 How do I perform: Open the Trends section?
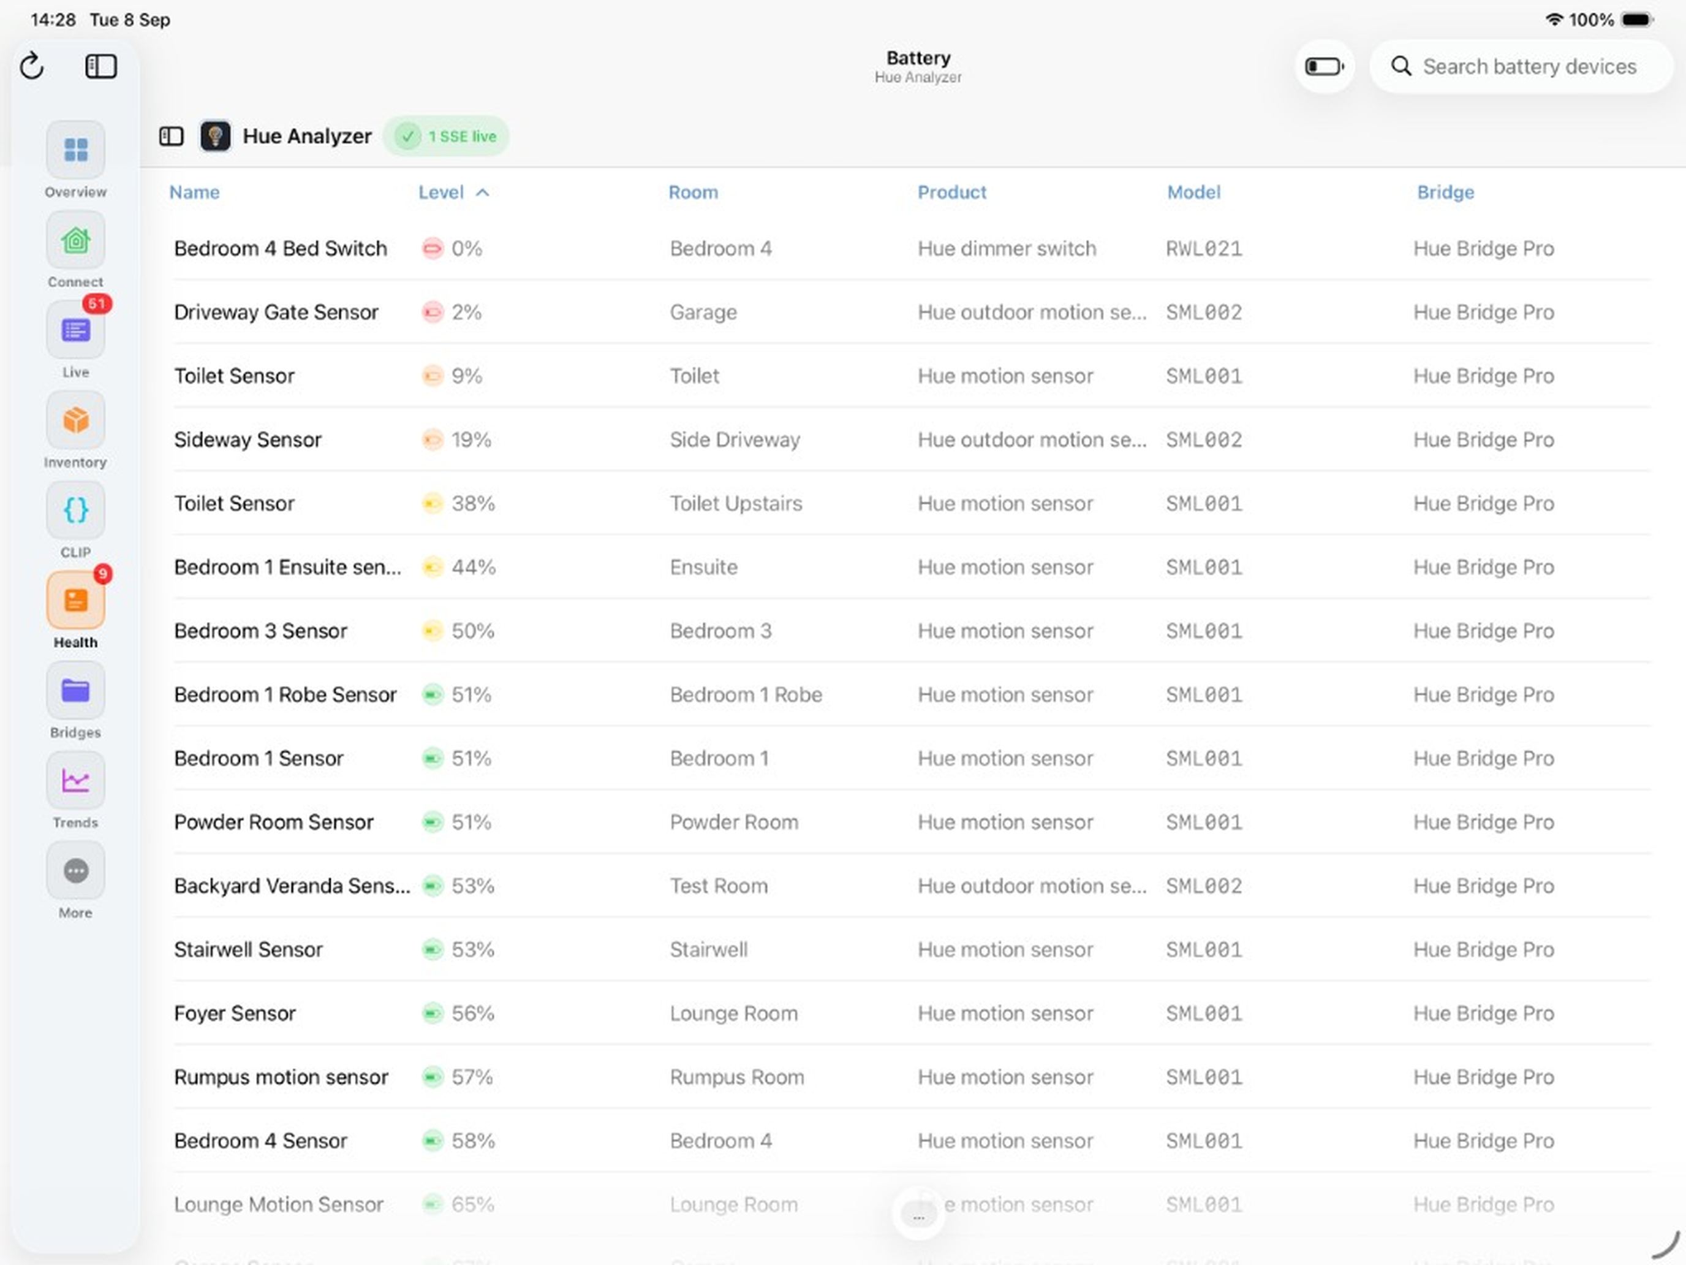(x=75, y=790)
